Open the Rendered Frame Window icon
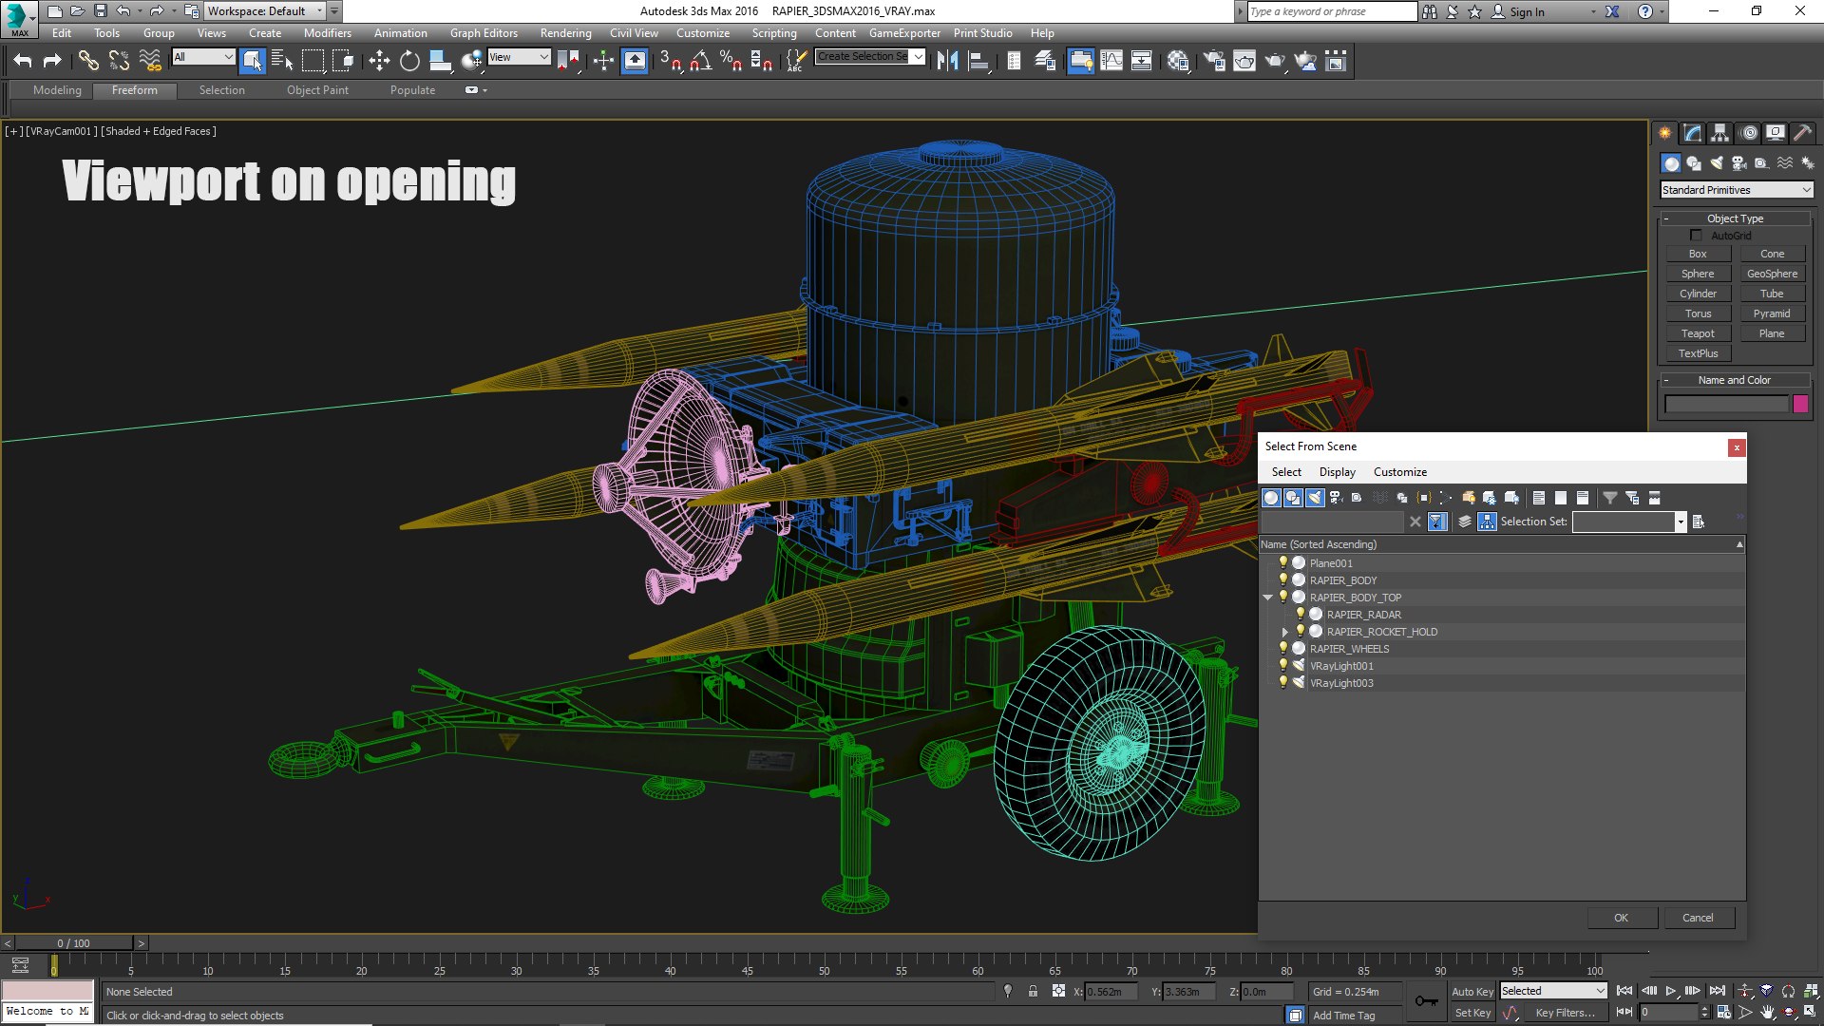 click(x=1244, y=61)
